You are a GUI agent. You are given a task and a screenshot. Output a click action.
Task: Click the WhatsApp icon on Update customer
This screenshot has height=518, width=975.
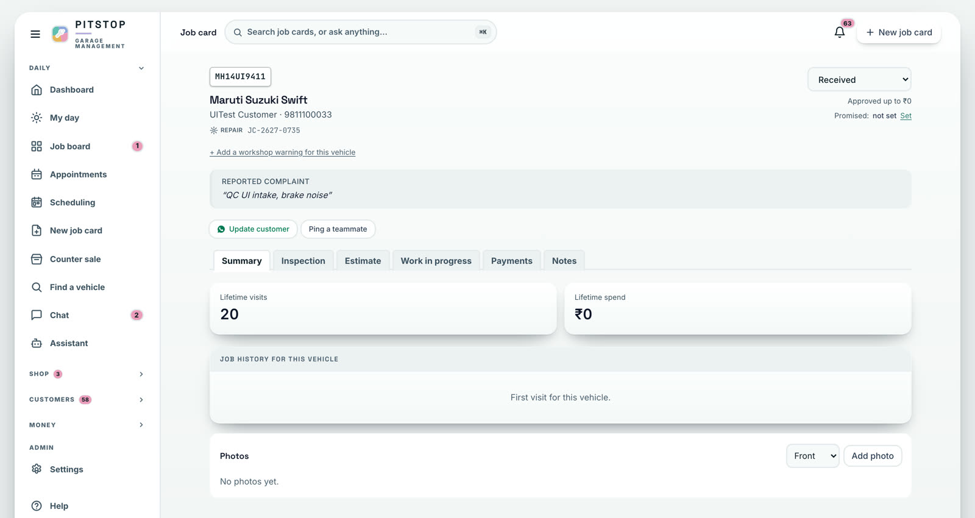pos(221,229)
